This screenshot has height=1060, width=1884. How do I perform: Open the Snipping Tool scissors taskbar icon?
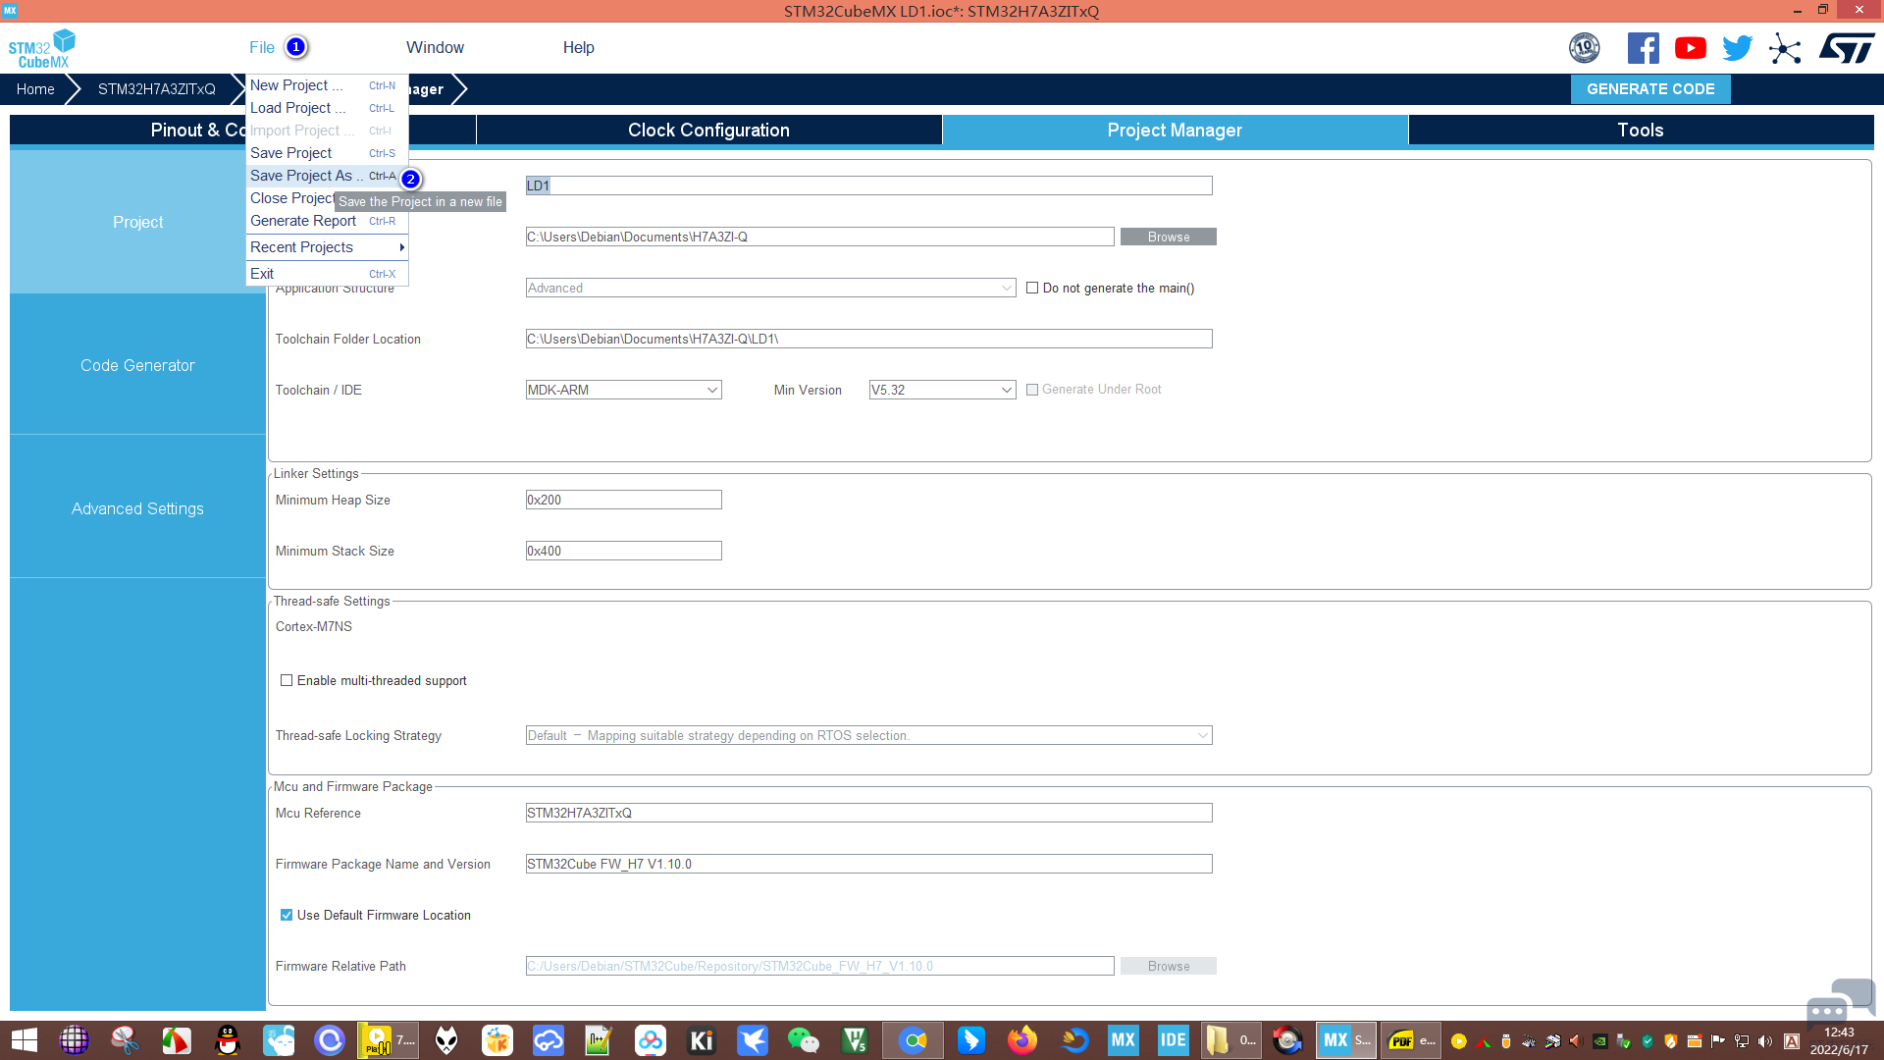(x=125, y=1040)
